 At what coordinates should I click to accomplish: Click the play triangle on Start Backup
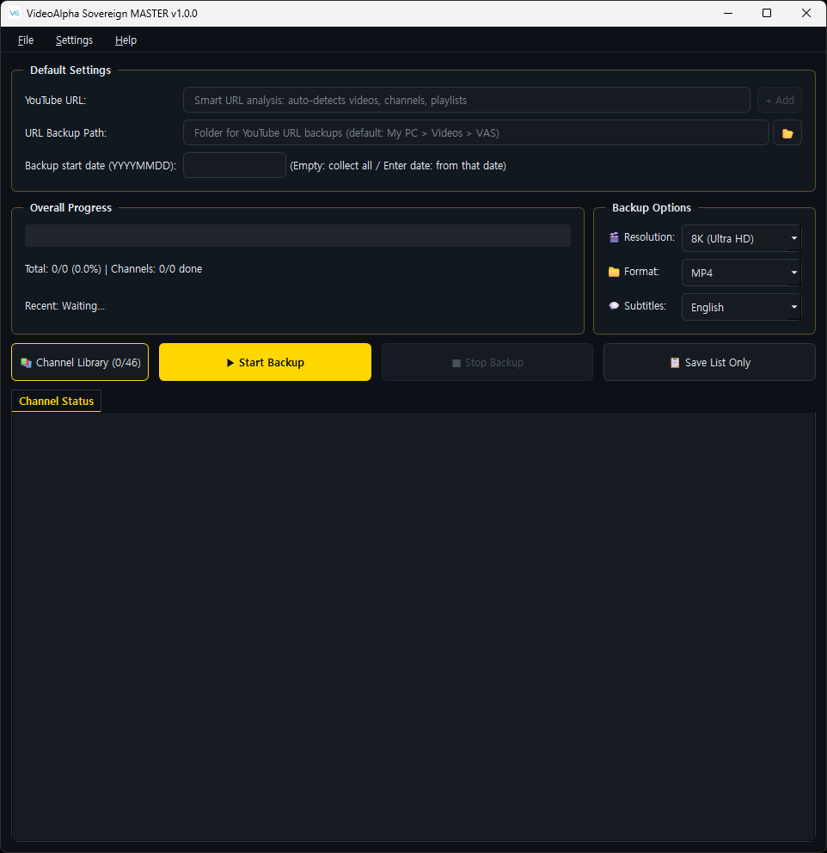coord(230,363)
